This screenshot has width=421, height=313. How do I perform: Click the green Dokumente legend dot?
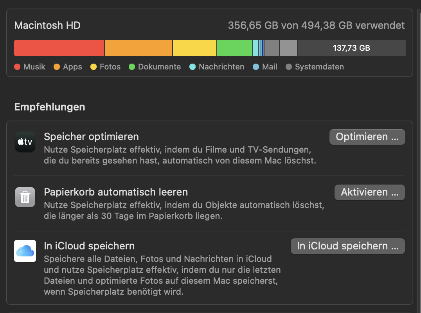click(132, 67)
